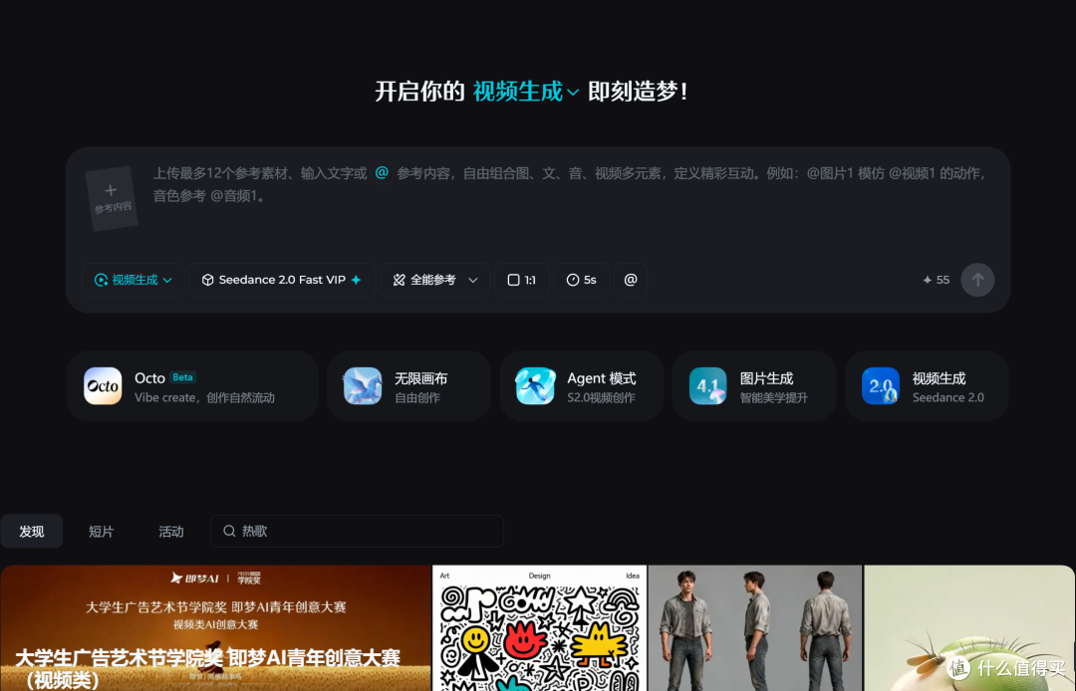Open the Octo Beta card
This screenshot has height=691, width=1076.
(193, 386)
